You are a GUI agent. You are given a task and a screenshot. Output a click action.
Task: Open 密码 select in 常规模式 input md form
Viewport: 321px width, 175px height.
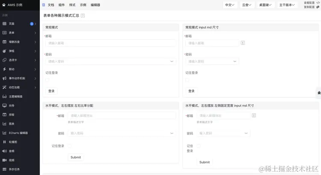(x=212, y=61)
